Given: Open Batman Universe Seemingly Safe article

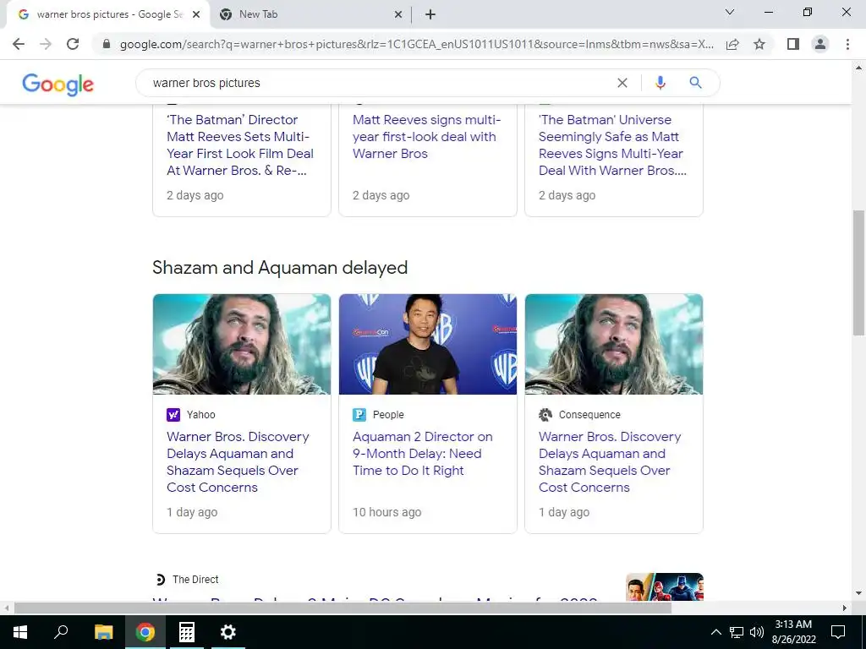Looking at the screenshot, I should point(612,145).
